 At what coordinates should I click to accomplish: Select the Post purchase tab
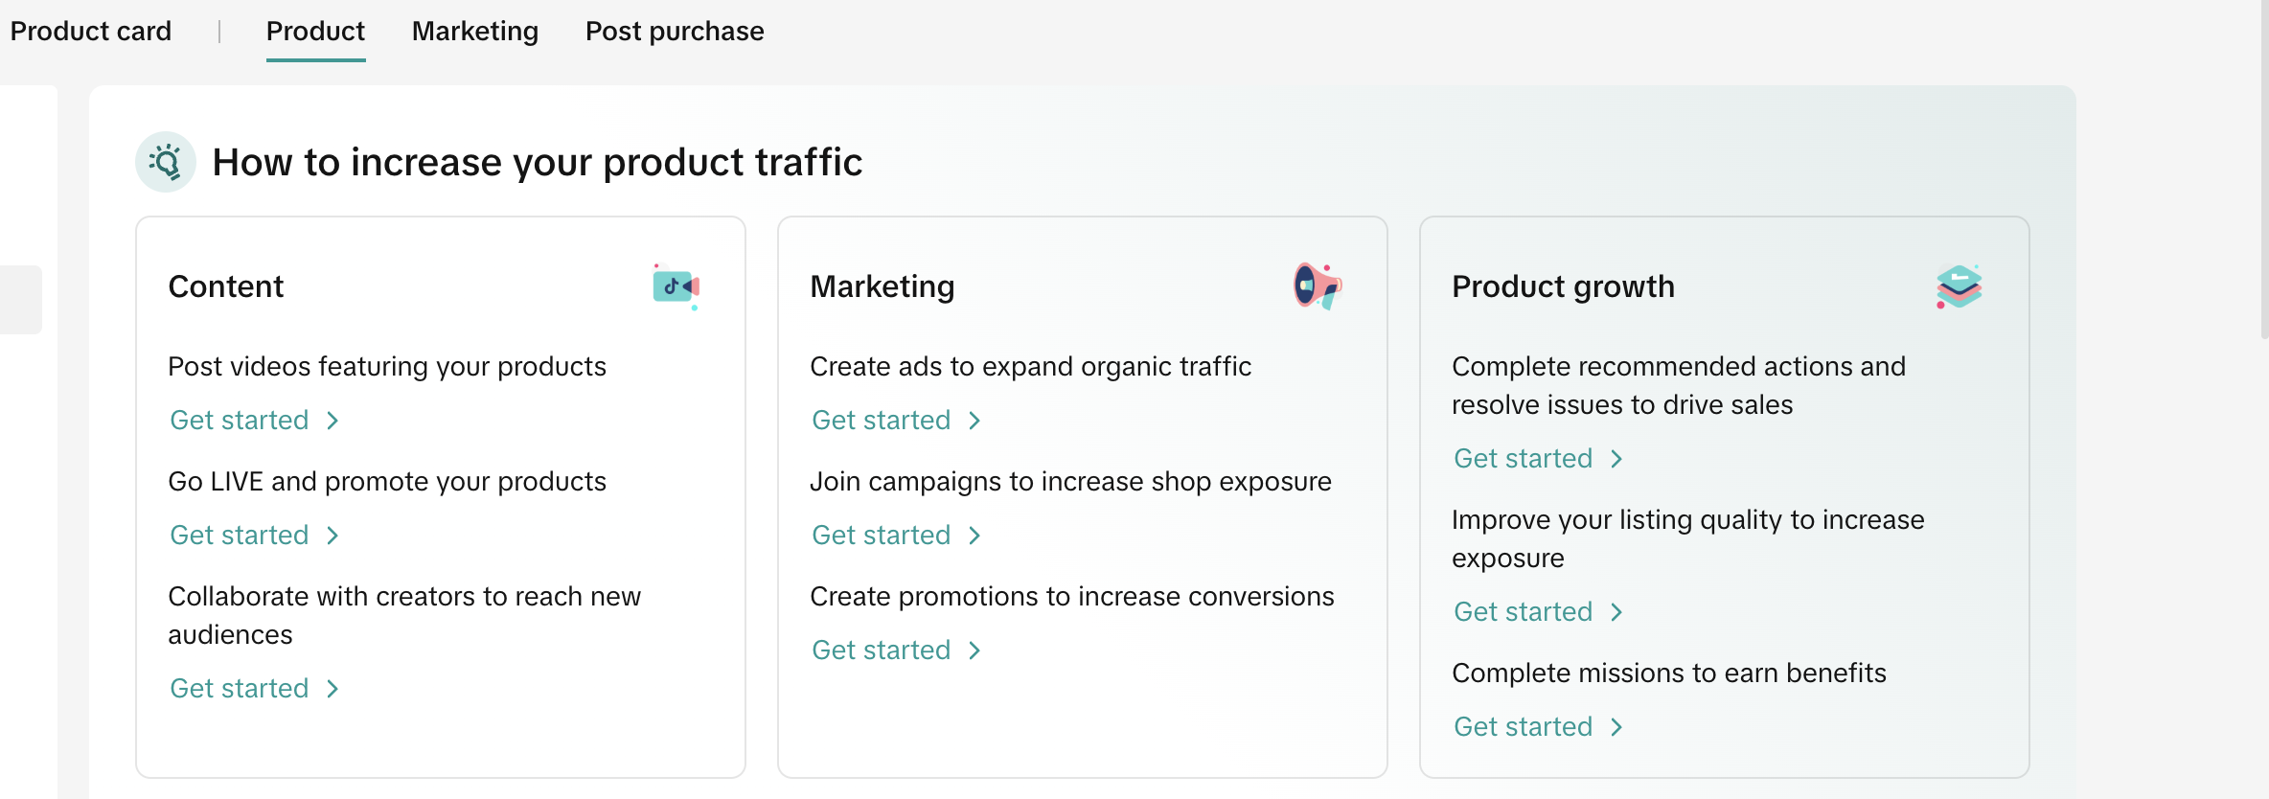[x=675, y=32]
